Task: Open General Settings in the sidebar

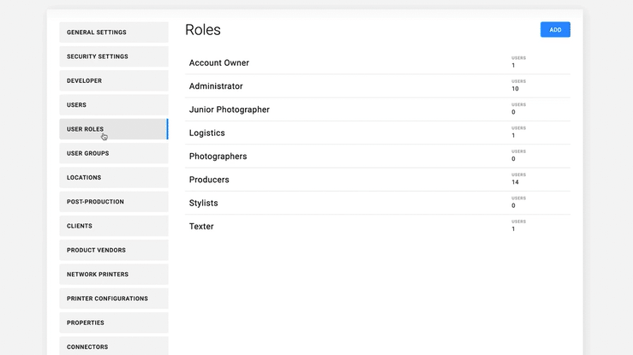Action: (x=114, y=33)
